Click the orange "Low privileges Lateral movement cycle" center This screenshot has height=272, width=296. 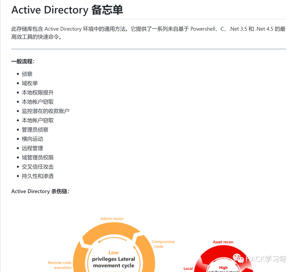(113, 259)
